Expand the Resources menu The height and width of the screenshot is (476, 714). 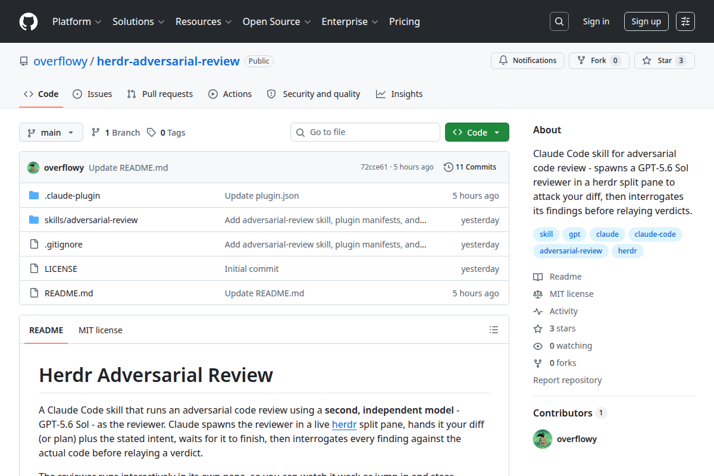(203, 21)
